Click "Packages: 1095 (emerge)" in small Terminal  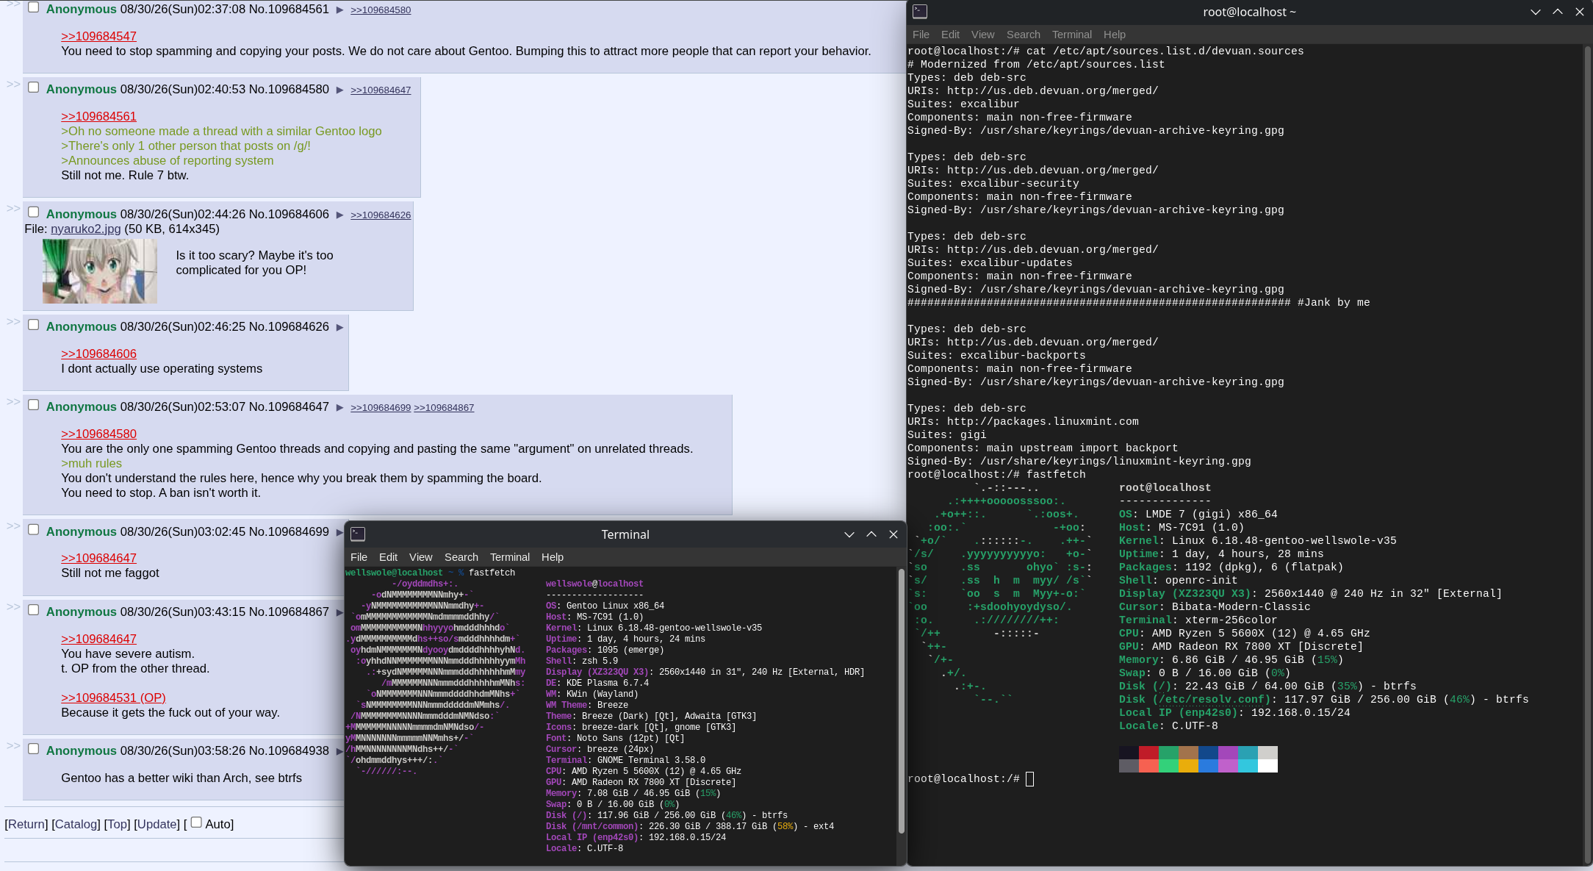tap(605, 650)
